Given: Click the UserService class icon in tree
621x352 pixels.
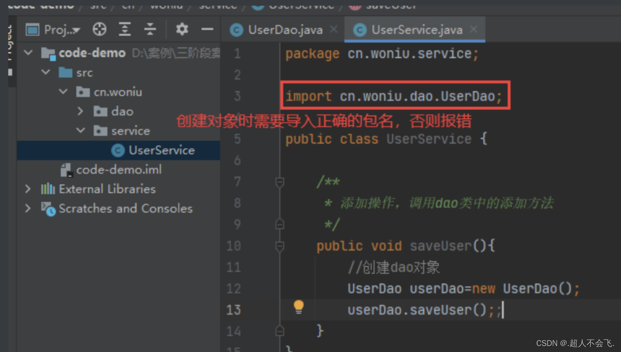Looking at the screenshot, I should (117, 150).
